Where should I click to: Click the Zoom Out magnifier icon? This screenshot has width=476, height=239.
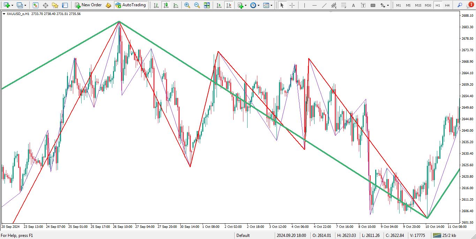click(x=197, y=5)
